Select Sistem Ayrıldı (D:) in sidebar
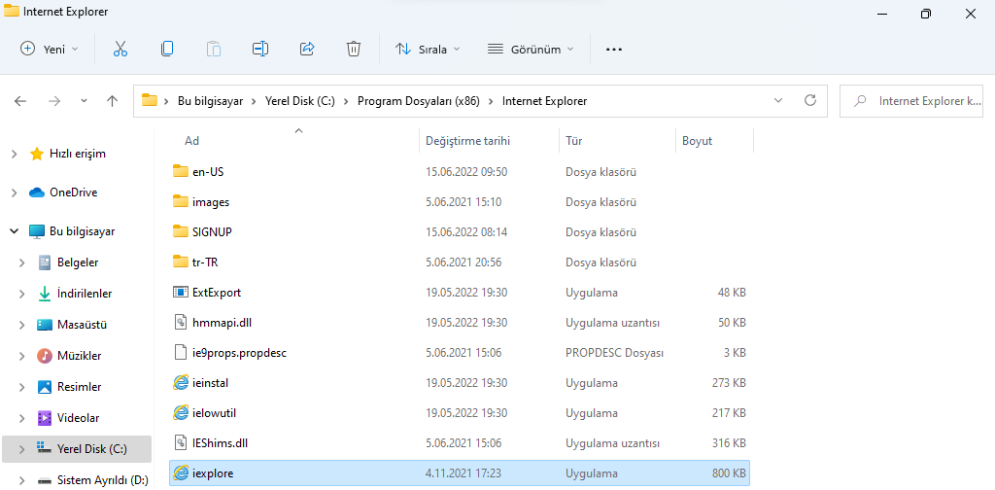 tap(103, 480)
